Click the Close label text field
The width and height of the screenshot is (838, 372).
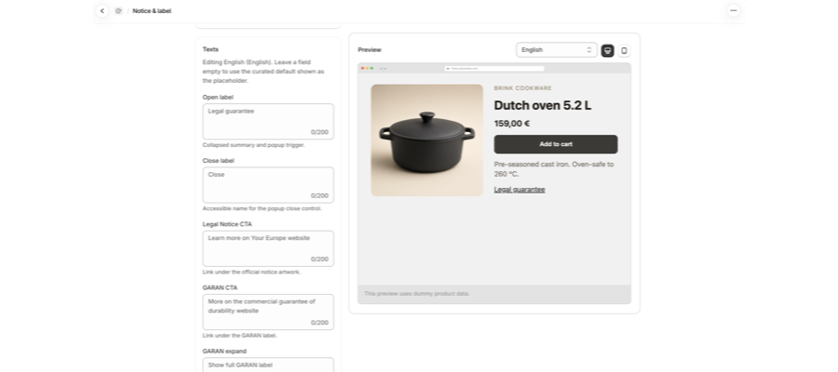click(268, 185)
